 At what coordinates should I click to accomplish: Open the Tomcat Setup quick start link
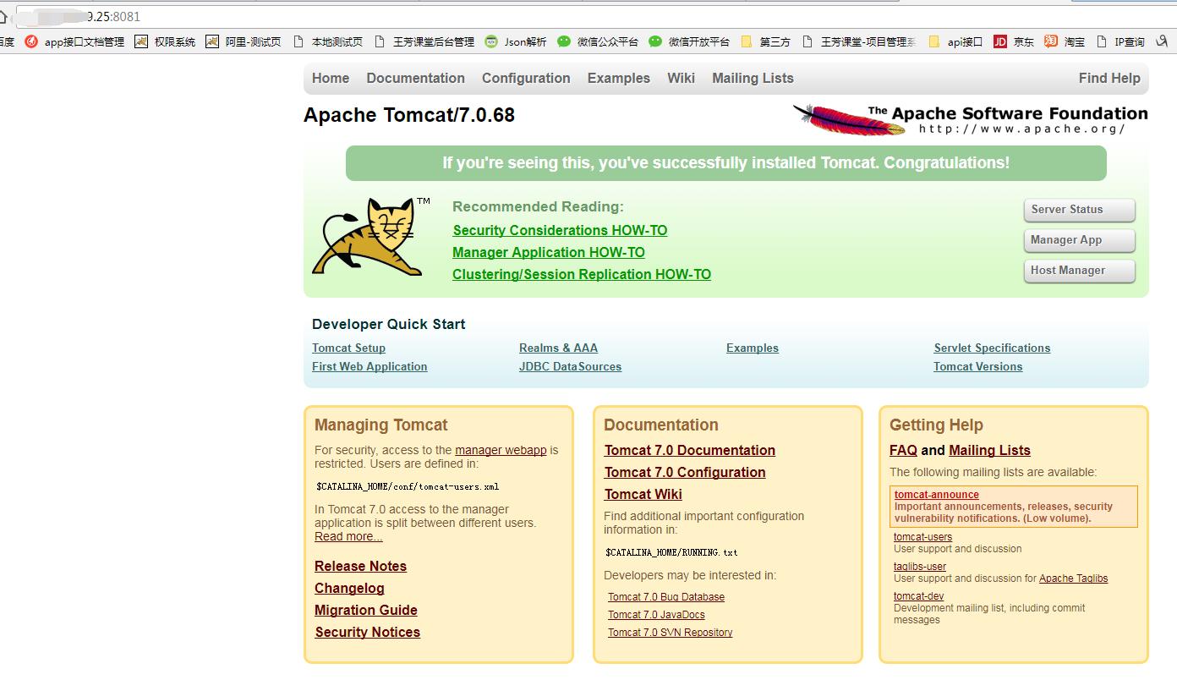348,348
